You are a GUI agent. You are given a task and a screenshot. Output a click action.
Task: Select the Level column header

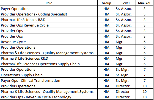click(125, 3)
